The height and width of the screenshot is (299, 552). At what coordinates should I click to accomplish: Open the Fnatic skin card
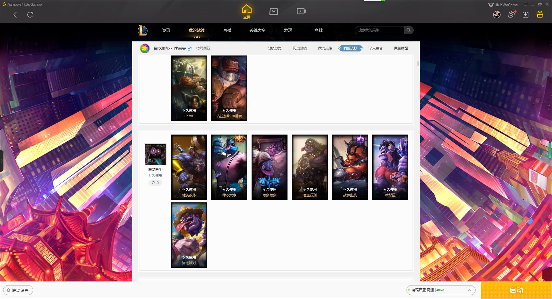point(189,88)
